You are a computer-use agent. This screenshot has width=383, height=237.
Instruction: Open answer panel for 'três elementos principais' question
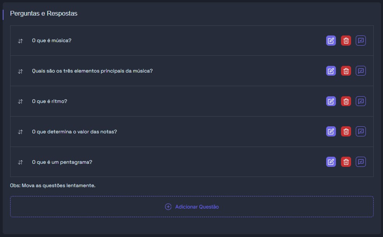[x=361, y=71]
